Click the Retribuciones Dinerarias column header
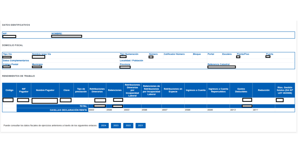This screenshot has width=299, height=168. pyautogui.click(x=97, y=90)
